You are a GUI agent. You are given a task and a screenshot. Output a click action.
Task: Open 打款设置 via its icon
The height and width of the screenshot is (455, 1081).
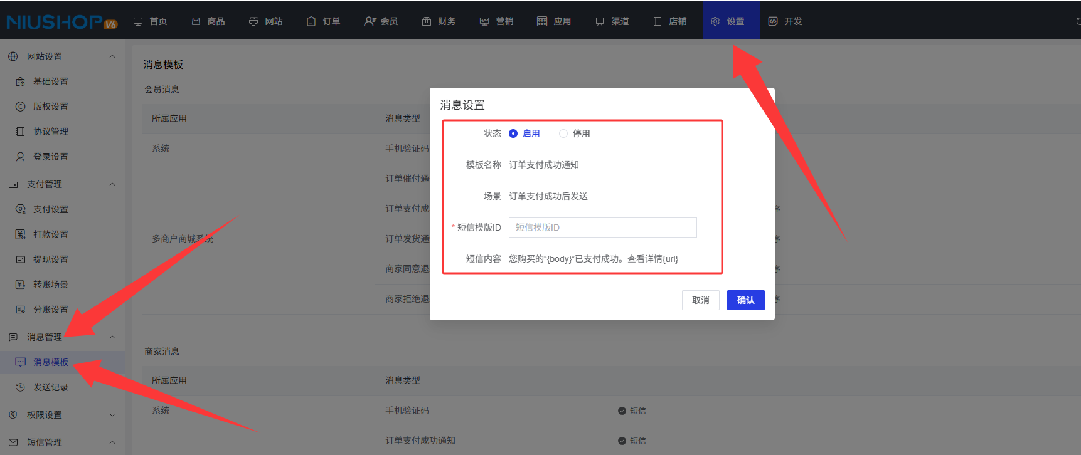20,234
